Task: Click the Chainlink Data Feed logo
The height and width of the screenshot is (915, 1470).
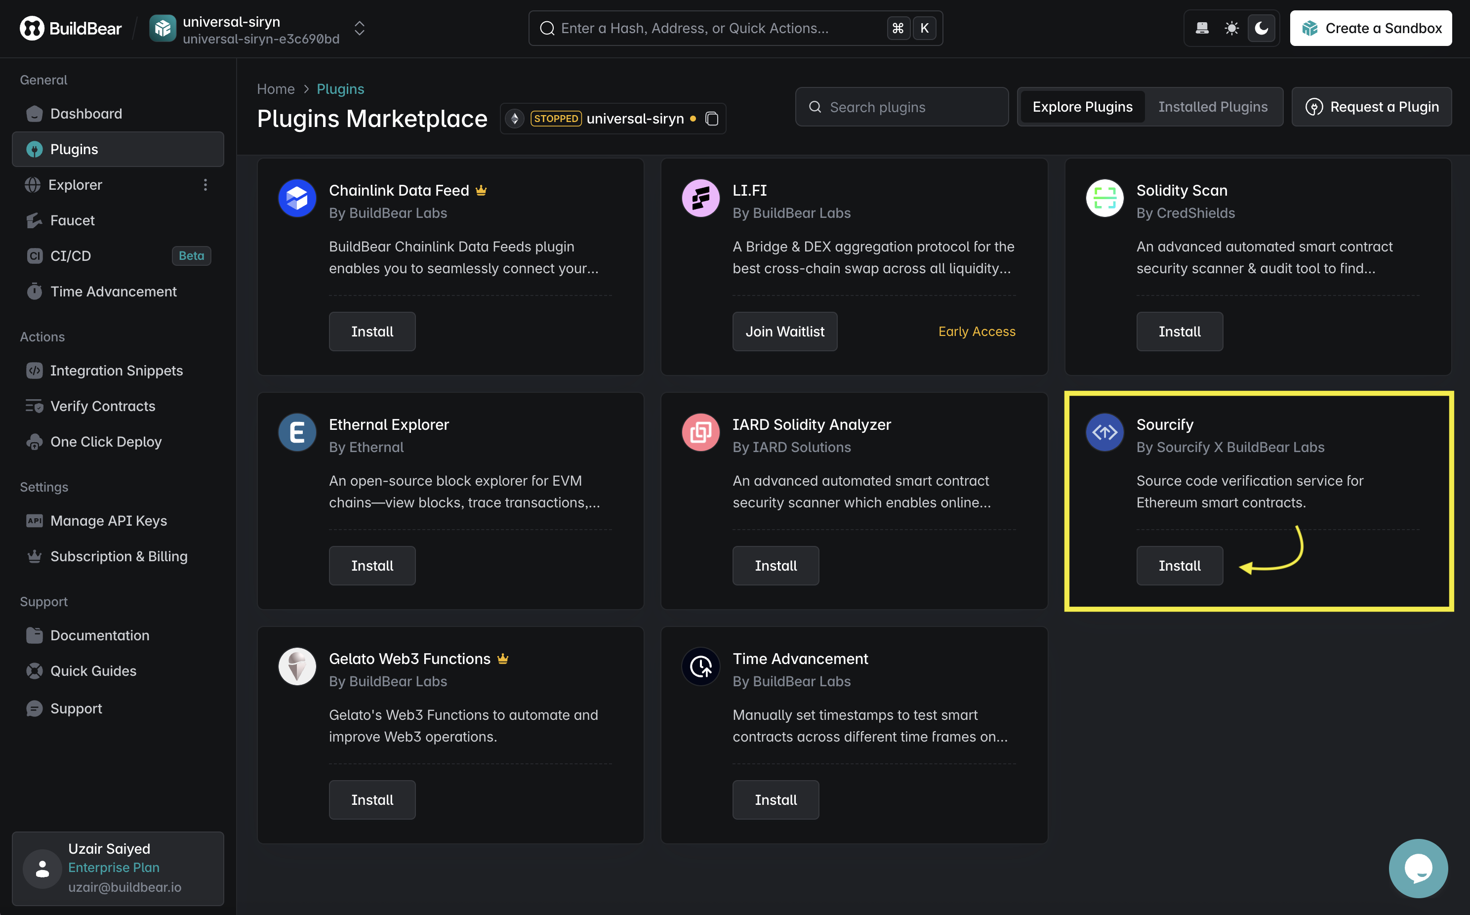Action: [297, 198]
